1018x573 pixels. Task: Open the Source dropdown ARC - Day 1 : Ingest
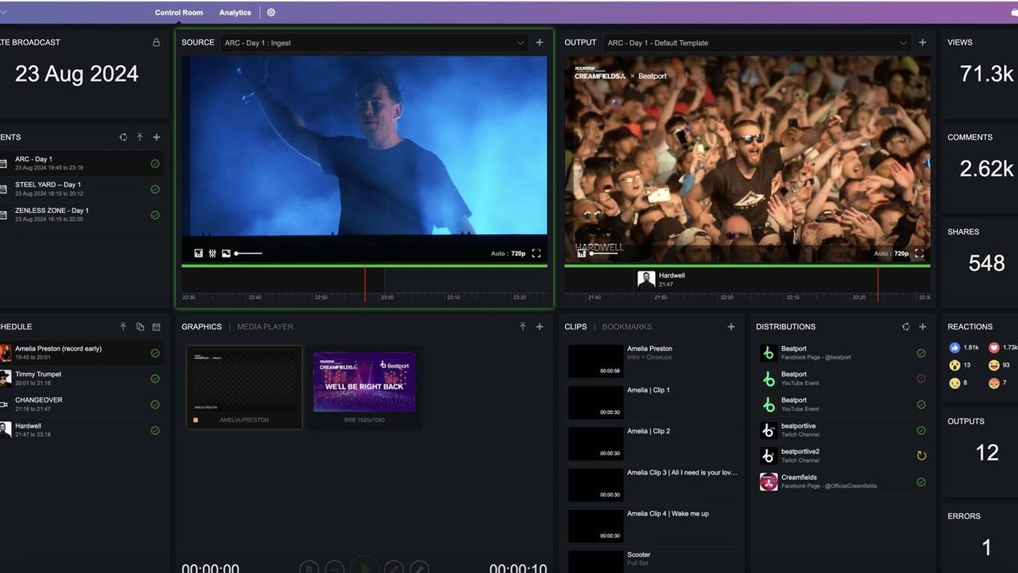tap(374, 43)
